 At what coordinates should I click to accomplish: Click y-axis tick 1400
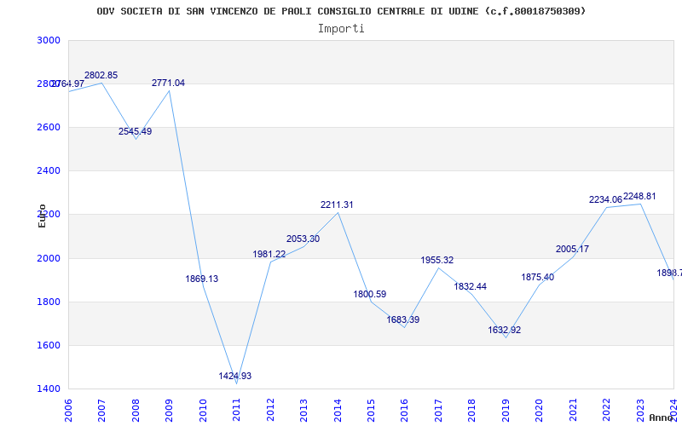pyautogui.click(x=49, y=389)
